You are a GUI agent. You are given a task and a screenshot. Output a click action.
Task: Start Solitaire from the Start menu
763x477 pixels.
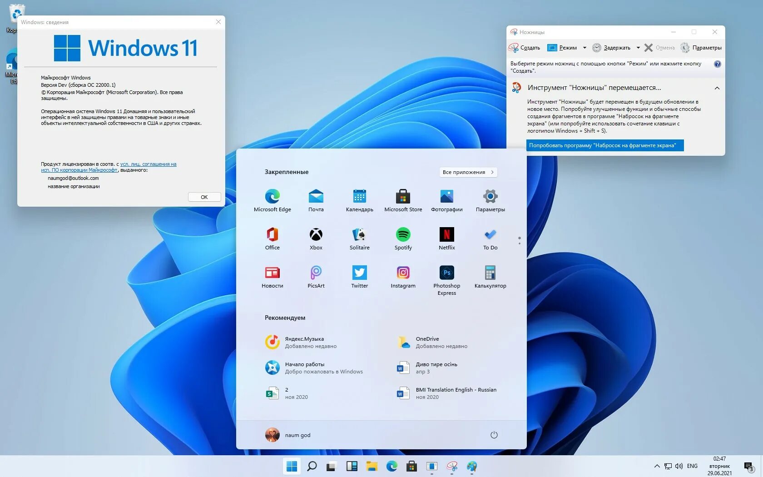(x=359, y=238)
